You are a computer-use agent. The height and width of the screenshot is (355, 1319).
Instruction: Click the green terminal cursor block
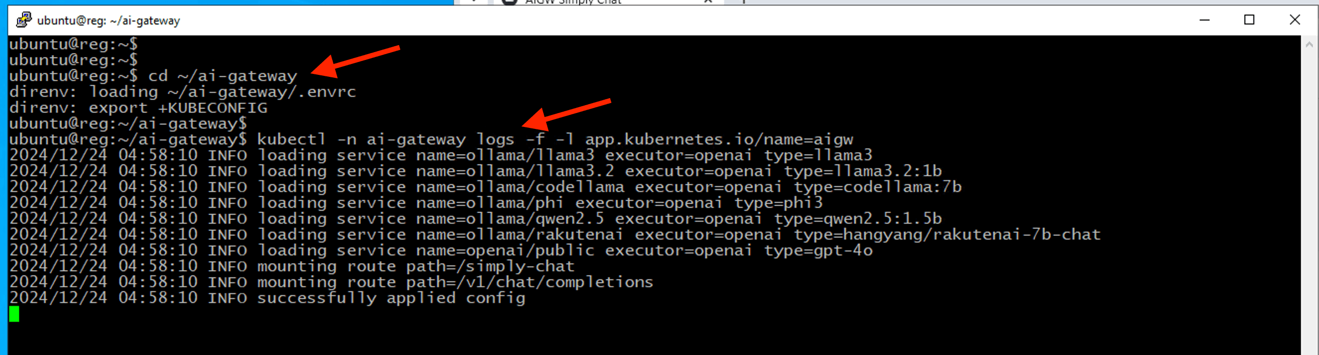point(14,313)
